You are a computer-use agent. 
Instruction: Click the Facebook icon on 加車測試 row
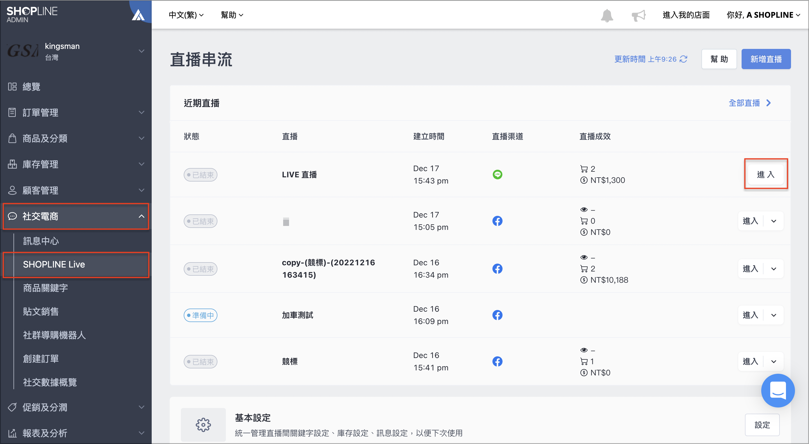[x=497, y=315]
